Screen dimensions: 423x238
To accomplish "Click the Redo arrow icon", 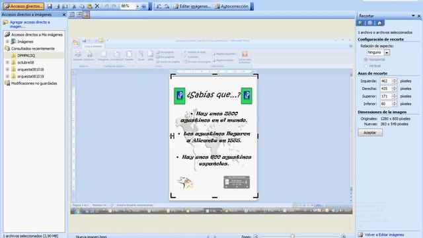I will (114, 6).
